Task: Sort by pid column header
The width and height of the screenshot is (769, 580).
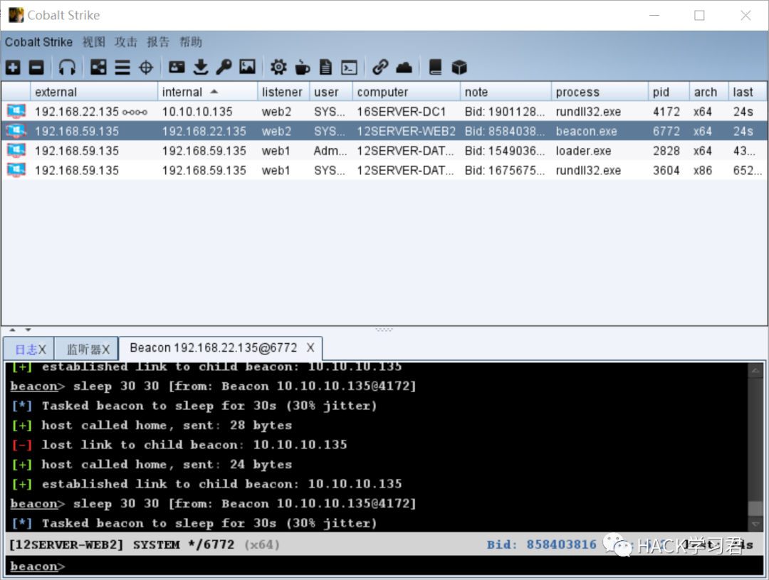Action: [x=669, y=93]
